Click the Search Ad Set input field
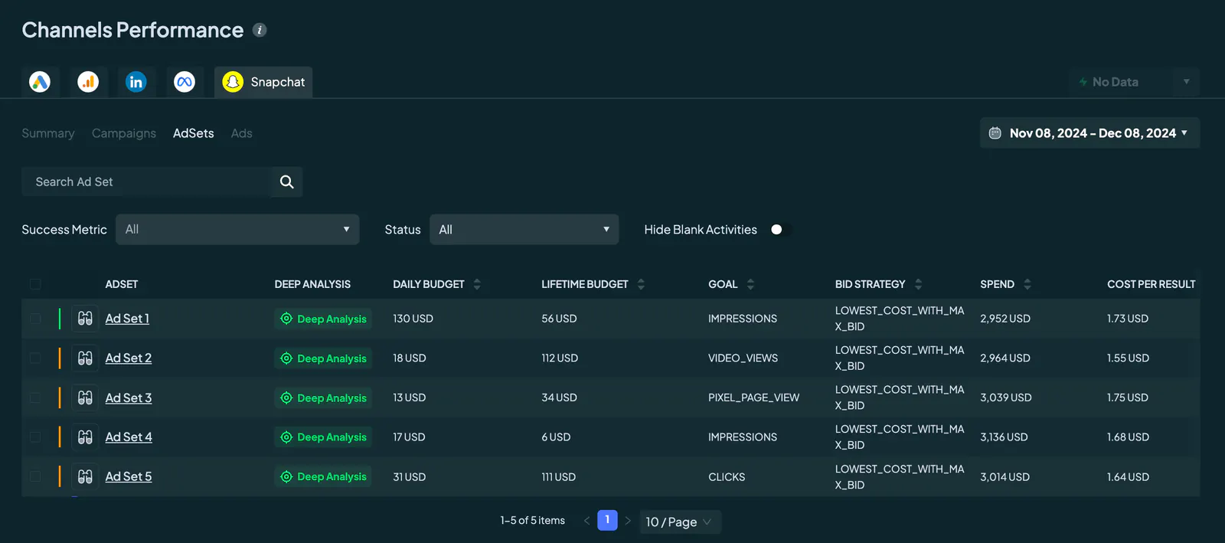This screenshot has height=543, width=1225. [146, 182]
